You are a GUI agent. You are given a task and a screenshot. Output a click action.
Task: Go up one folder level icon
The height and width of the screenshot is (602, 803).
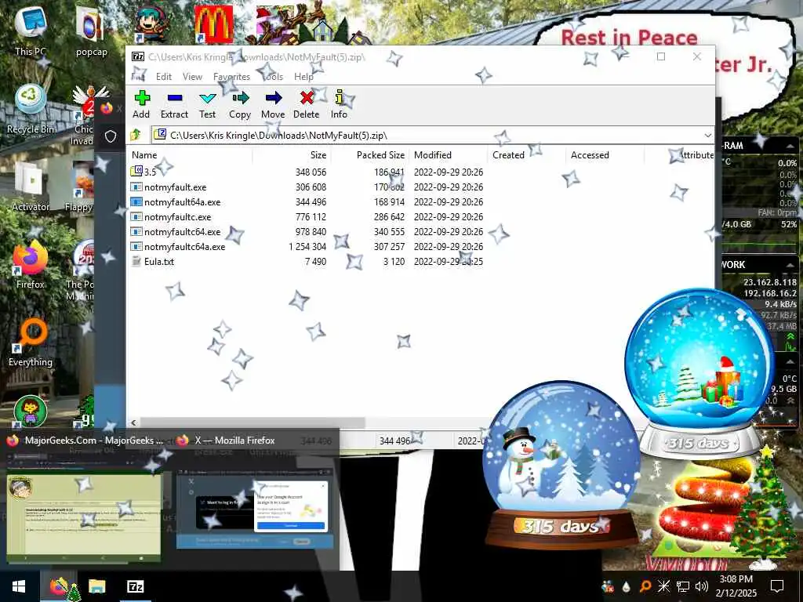(x=136, y=135)
